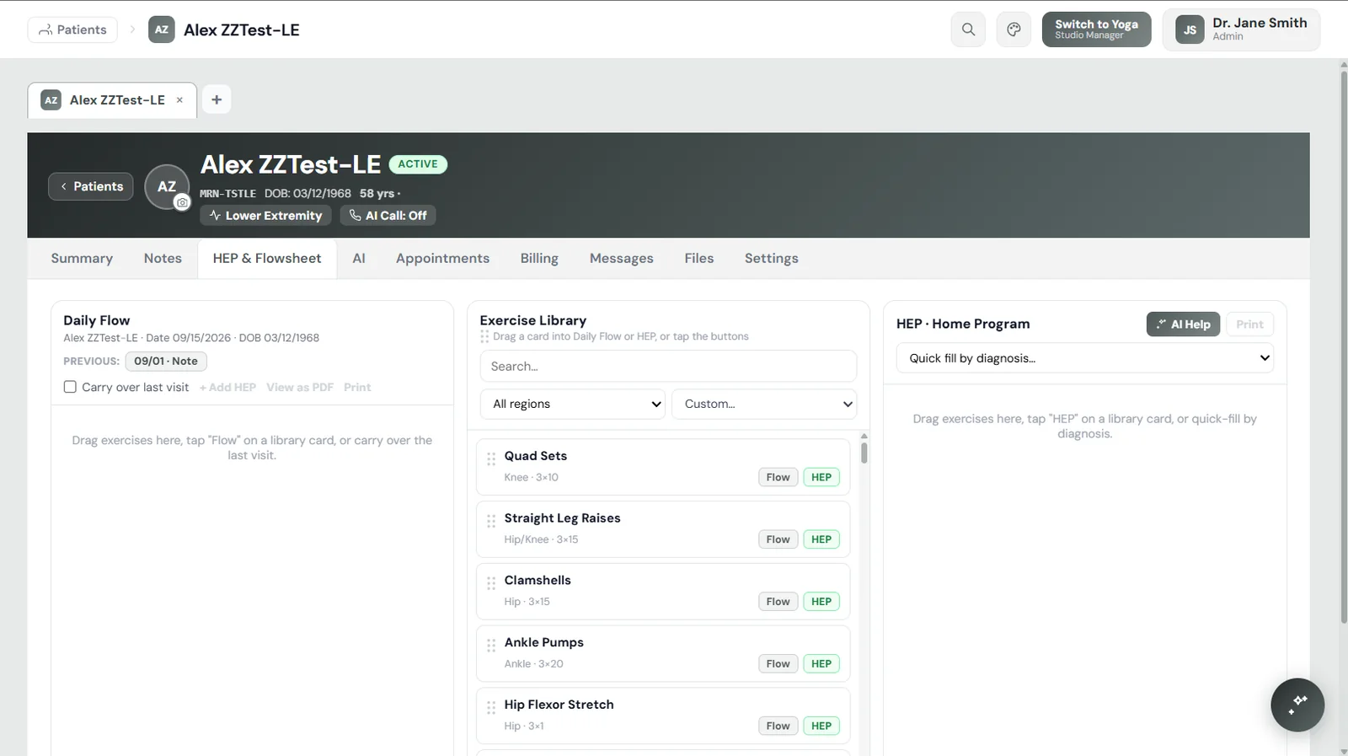The image size is (1348, 756).
Task: Click the JS user avatar in the header
Action: 1190,29
